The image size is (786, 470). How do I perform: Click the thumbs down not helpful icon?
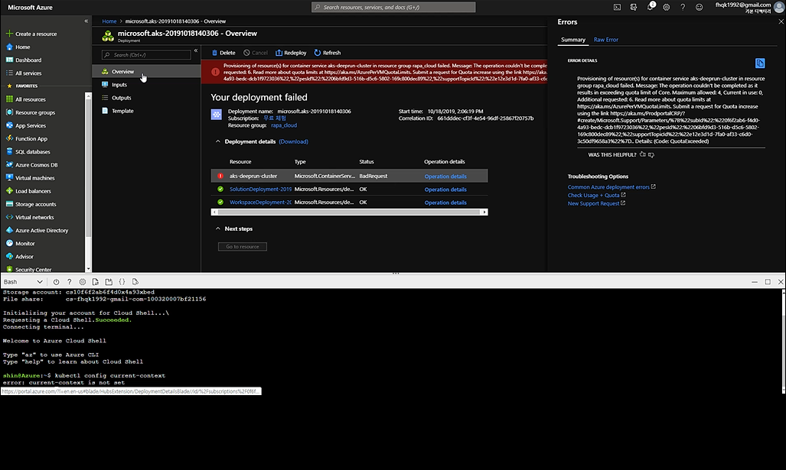click(651, 154)
